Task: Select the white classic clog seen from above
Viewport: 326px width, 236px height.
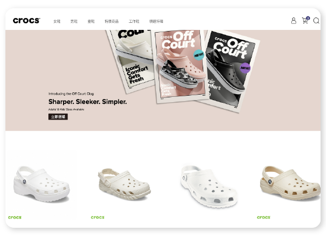Action: (x=209, y=187)
